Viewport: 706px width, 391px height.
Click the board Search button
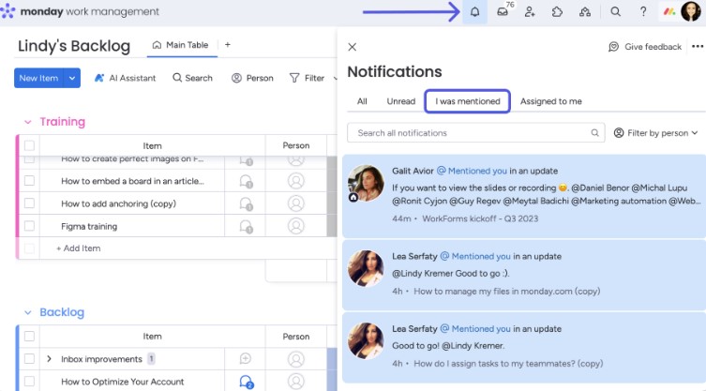tap(192, 78)
